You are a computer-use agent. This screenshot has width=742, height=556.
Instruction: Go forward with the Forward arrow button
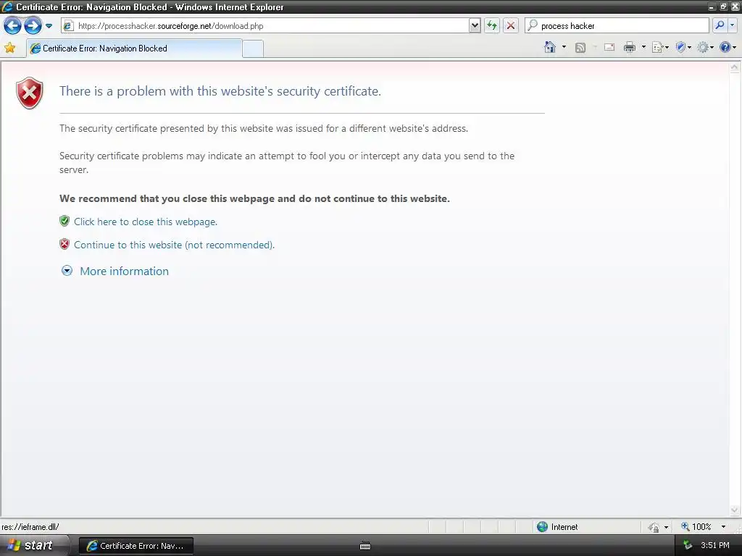coord(33,25)
